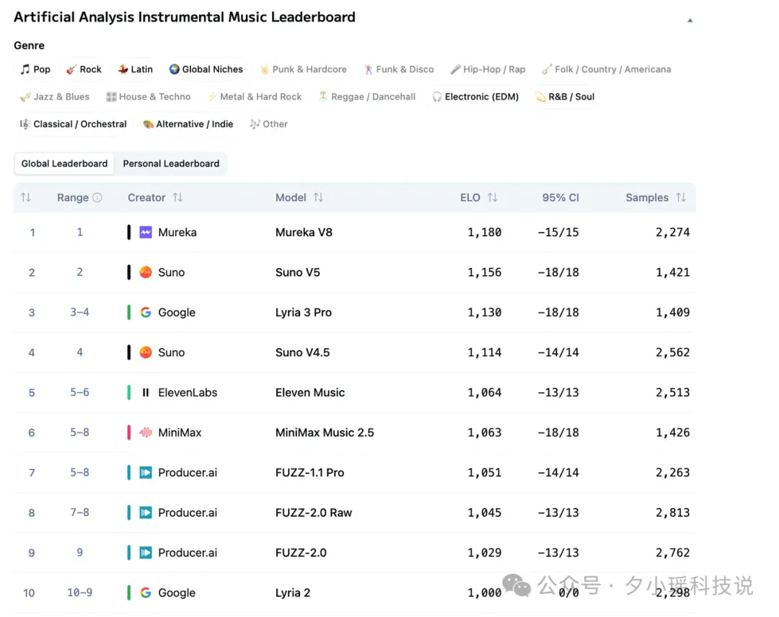Click the Suno logo in Suno V5 row
The height and width of the screenshot is (617, 779).
pyautogui.click(x=146, y=272)
